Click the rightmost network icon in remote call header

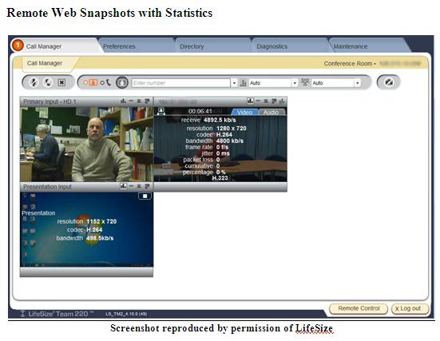click(282, 101)
